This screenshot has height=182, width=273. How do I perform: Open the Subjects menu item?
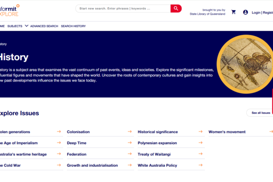click(x=15, y=26)
